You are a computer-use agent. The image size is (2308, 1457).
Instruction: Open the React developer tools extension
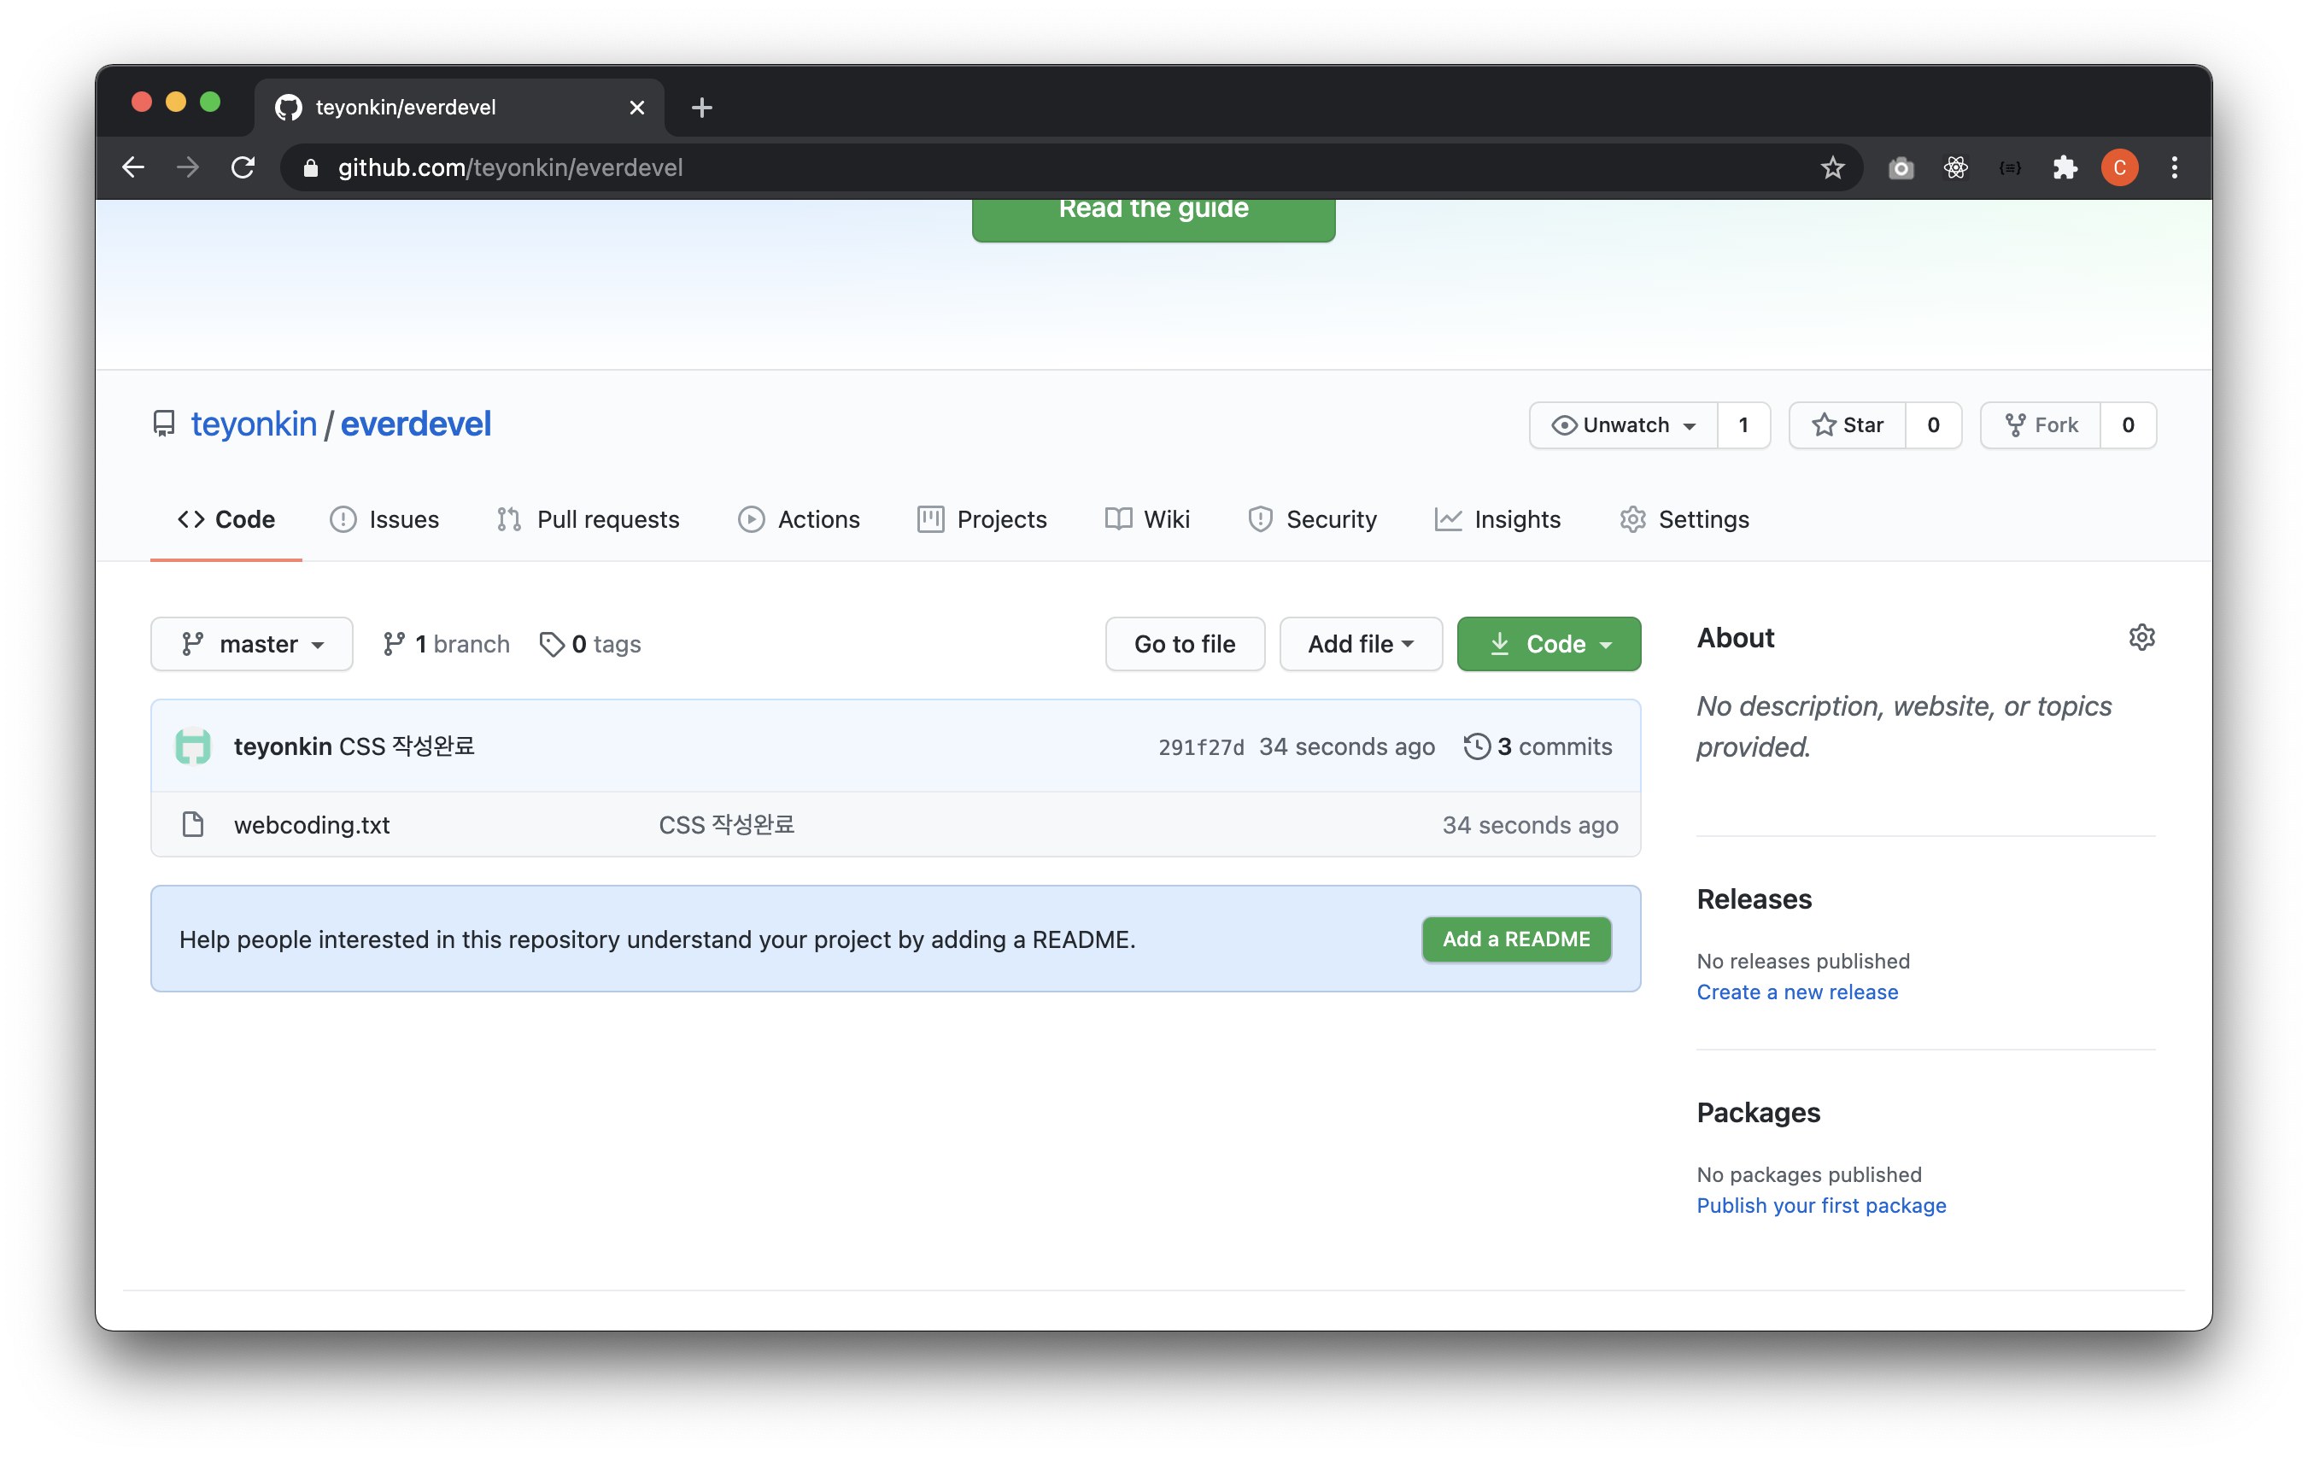click(x=1955, y=167)
